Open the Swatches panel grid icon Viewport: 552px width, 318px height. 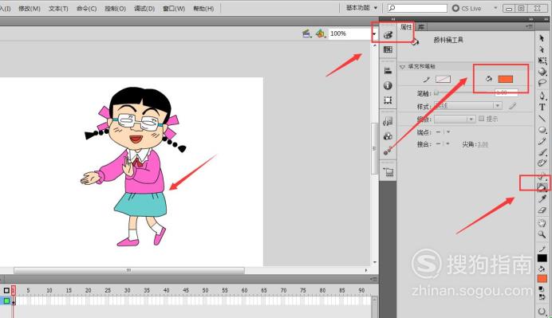pos(388,49)
